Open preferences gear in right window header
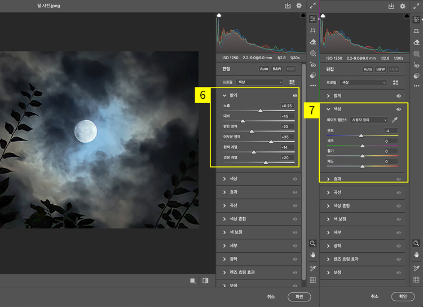The height and width of the screenshot is (307, 423). point(403,6)
